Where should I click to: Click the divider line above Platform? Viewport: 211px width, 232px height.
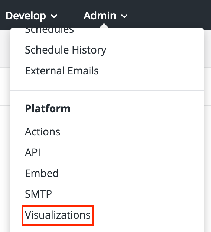point(107,90)
